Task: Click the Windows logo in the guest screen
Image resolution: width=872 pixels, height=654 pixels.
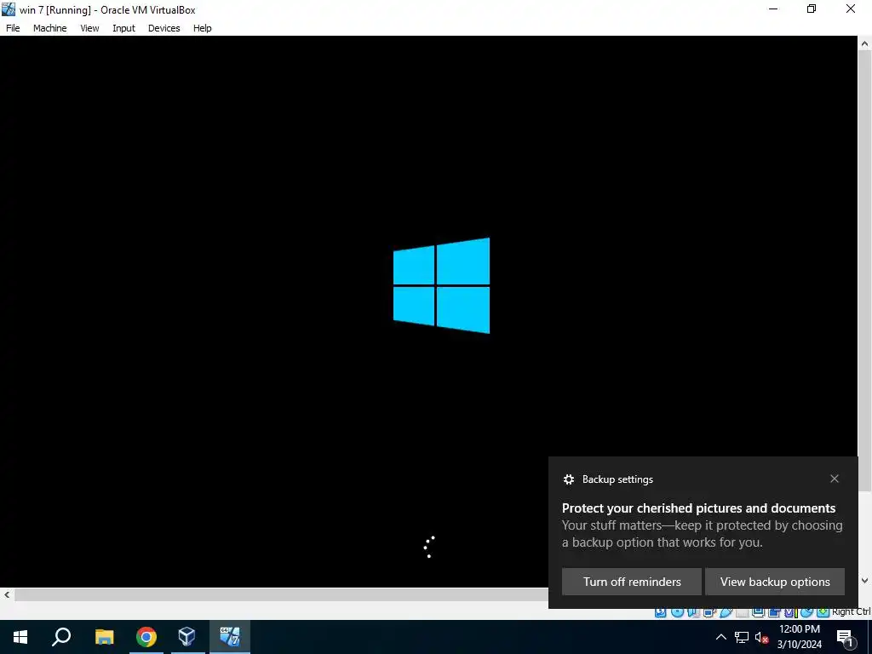Action: [442, 286]
